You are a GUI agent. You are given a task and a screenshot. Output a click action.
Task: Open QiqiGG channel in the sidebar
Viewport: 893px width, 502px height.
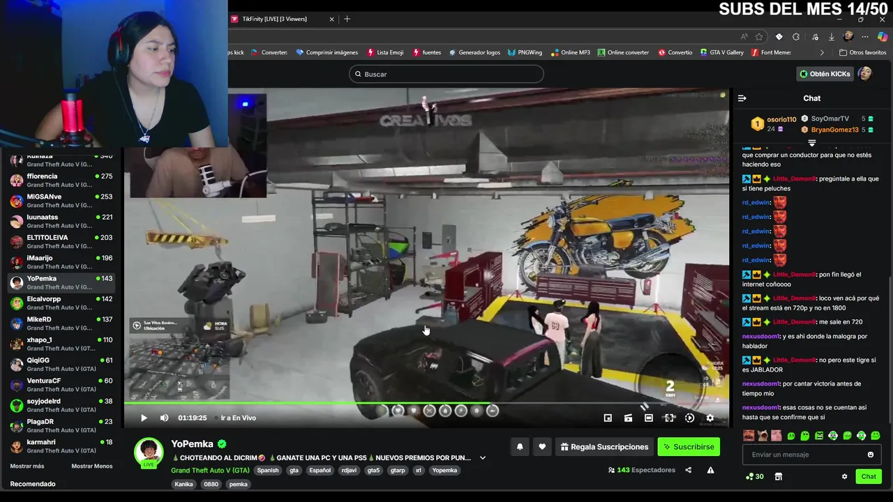point(61,364)
